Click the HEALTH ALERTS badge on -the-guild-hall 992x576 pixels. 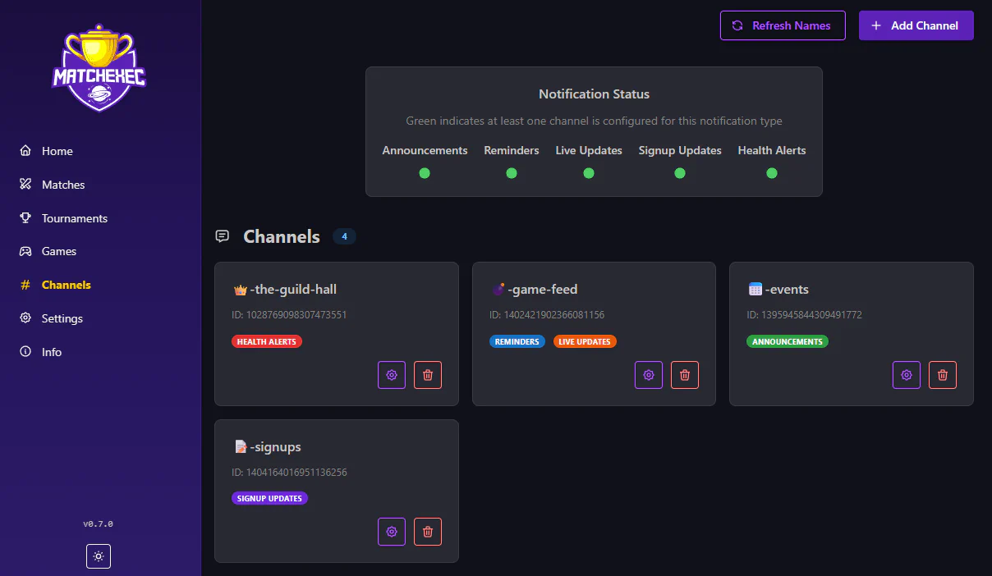click(267, 341)
